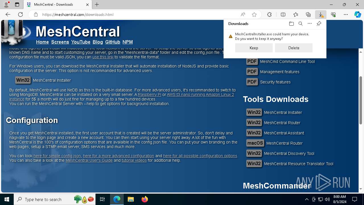Open the tab actions menu icon
Image resolution: width=364 pixels, height=205 pixels.
17,5
